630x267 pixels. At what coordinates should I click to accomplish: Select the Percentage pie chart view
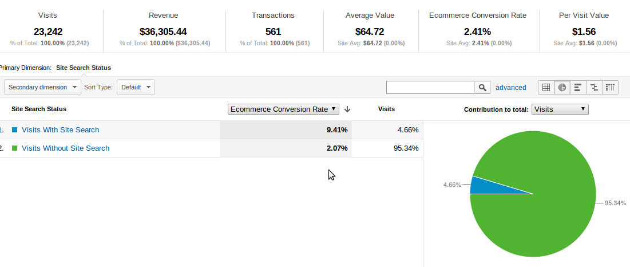(x=562, y=88)
